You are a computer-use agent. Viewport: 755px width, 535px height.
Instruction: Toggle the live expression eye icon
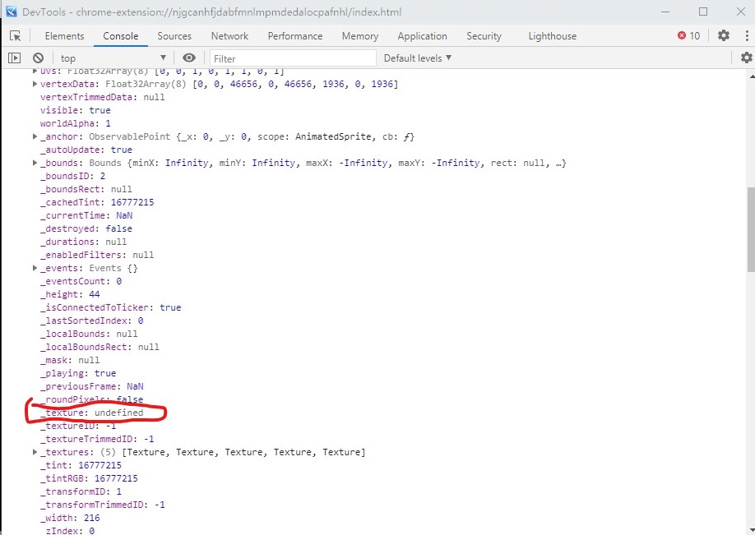(x=189, y=58)
